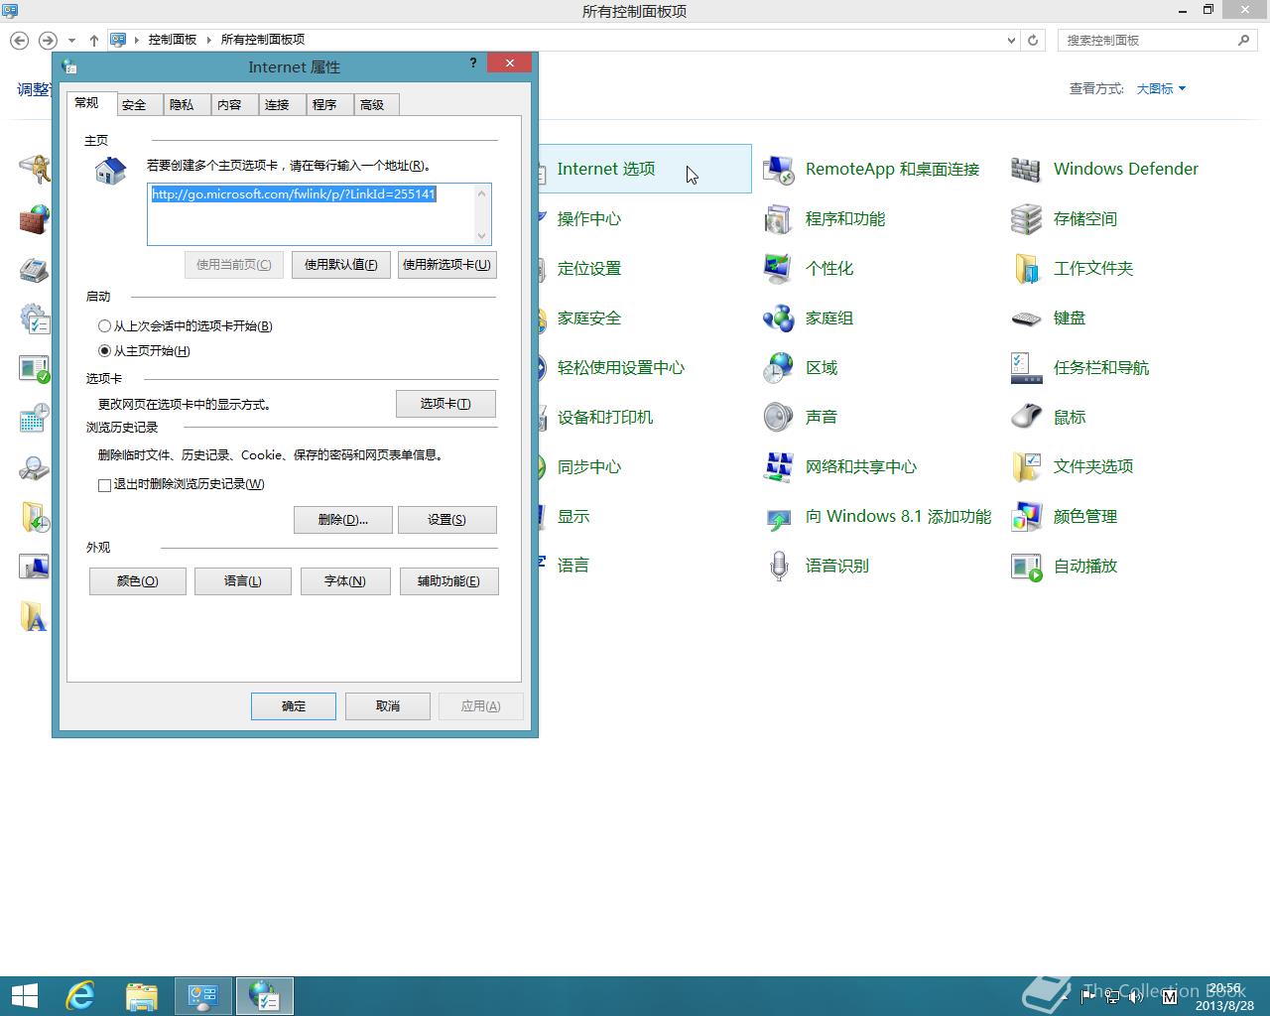Launch Internet Explorer from taskbar
This screenshot has height=1016, width=1270.
point(80,995)
